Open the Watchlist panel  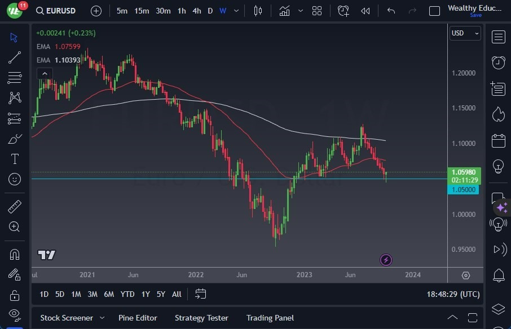[498, 37]
